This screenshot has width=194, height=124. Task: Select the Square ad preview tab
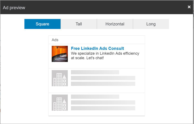click(x=42, y=24)
